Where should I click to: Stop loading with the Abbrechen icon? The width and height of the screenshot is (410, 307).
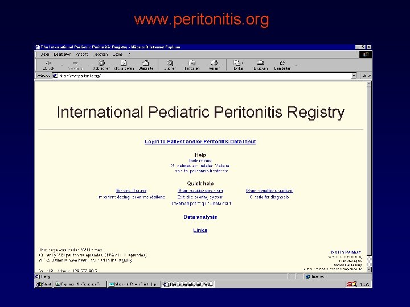click(101, 63)
